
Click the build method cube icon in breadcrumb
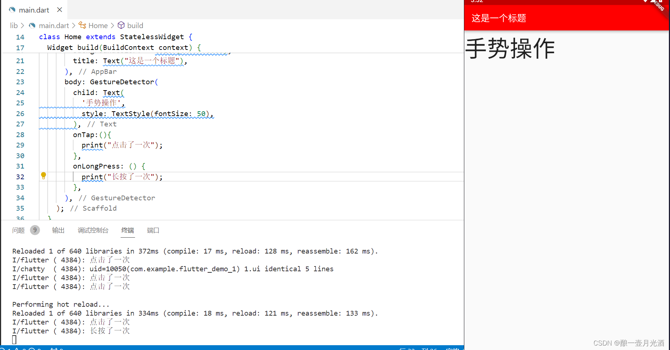click(x=121, y=25)
